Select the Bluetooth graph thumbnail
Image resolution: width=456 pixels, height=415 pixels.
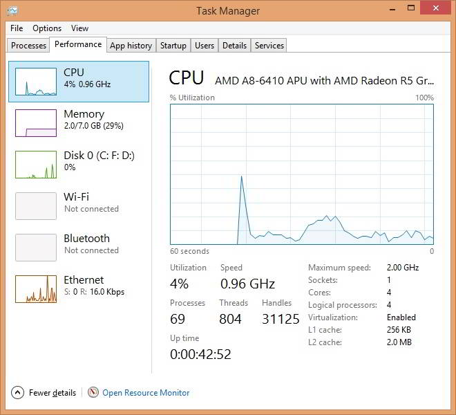coord(36,248)
